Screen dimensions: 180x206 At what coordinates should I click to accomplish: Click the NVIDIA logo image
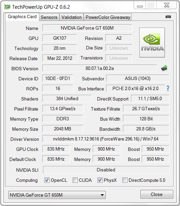pyautogui.click(x=152, y=42)
